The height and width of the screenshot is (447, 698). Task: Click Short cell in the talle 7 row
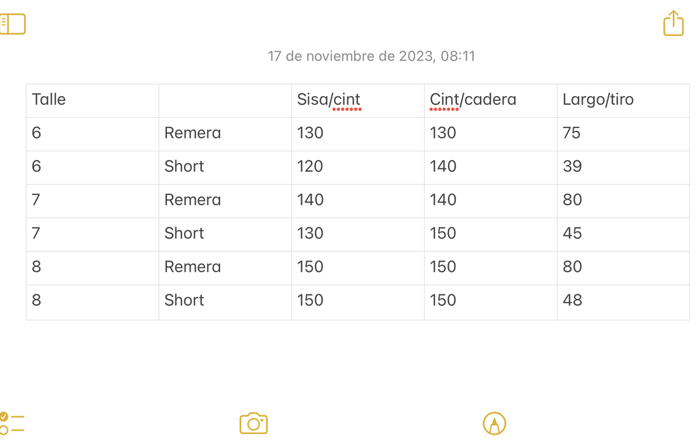coord(225,234)
